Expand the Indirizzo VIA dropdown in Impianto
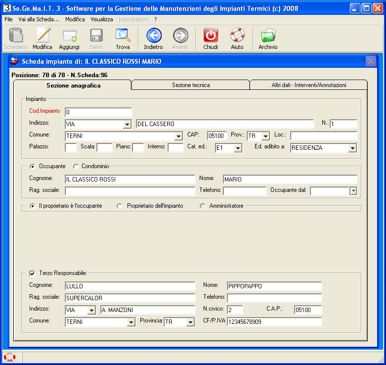 [x=127, y=124]
